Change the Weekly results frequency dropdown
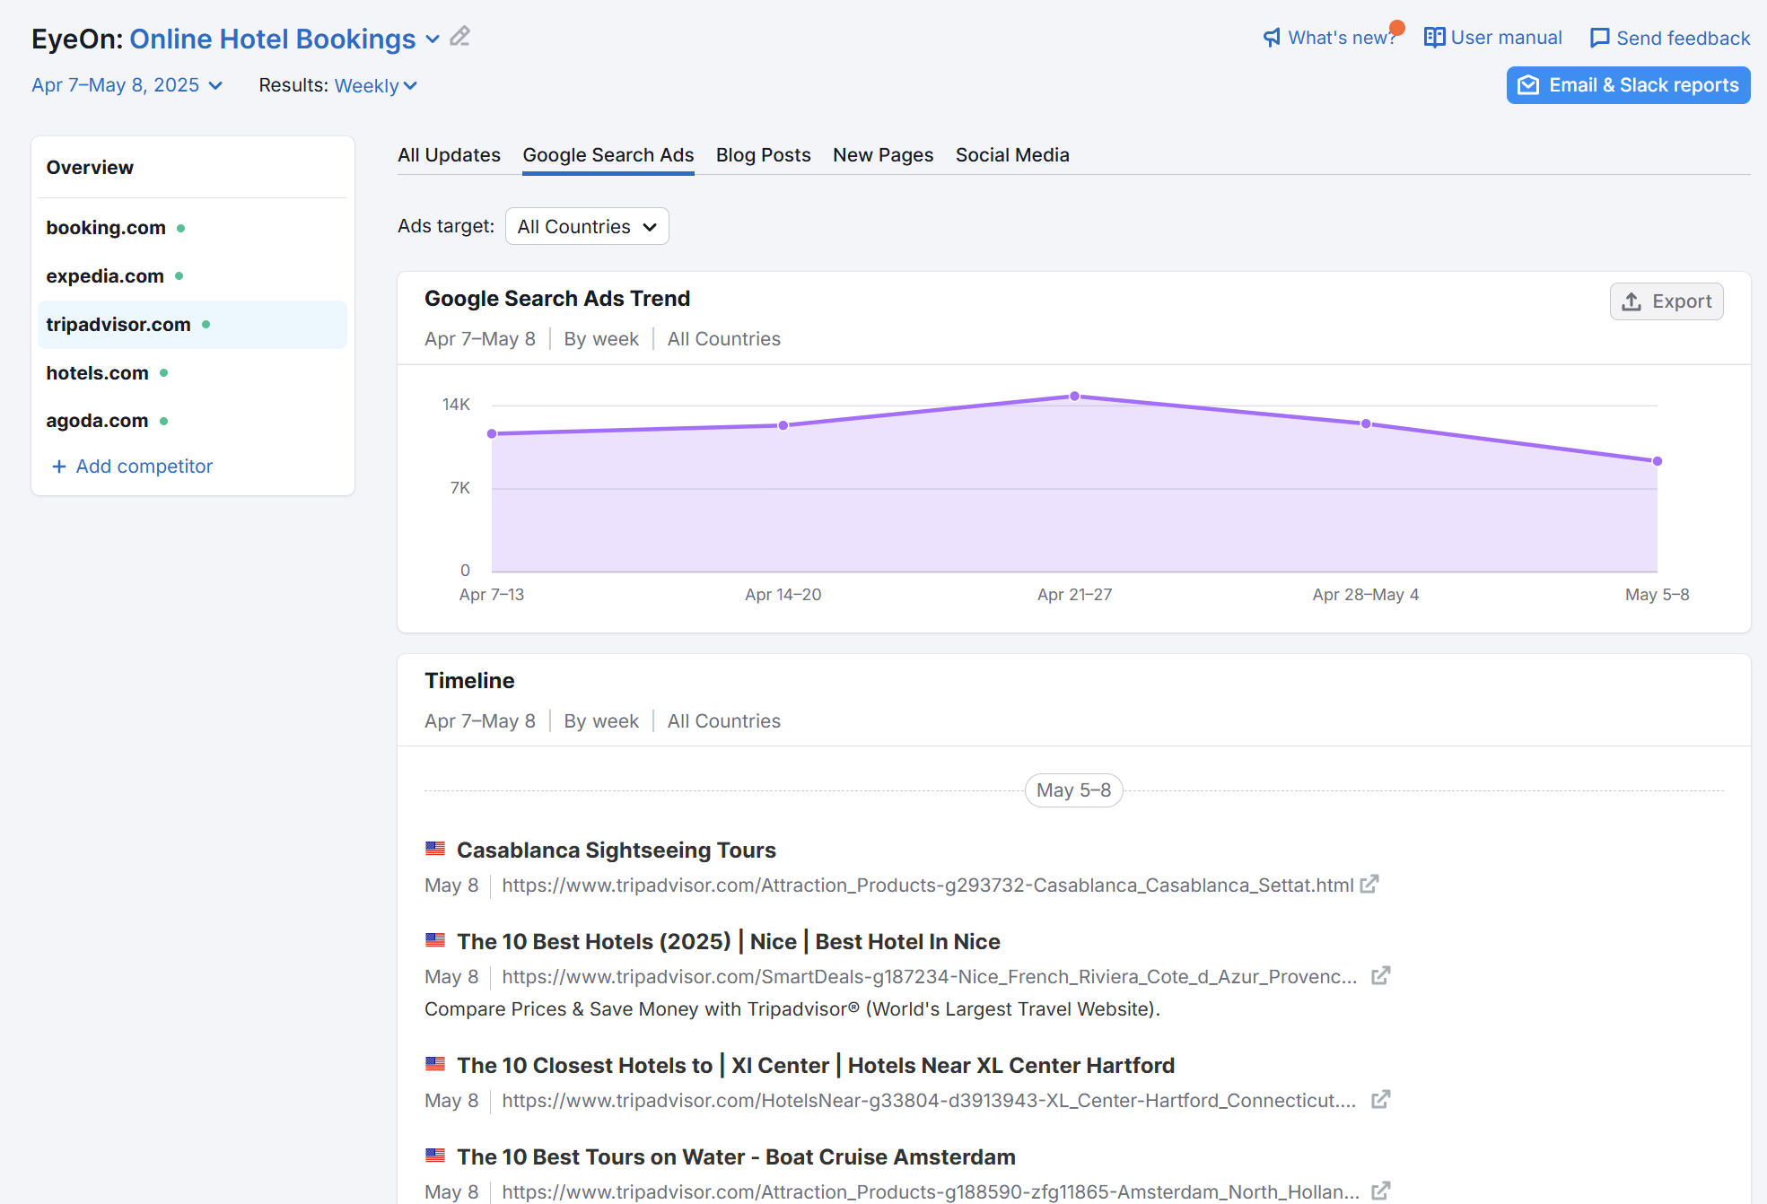The image size is (1767, 1204). pos(375,86)
